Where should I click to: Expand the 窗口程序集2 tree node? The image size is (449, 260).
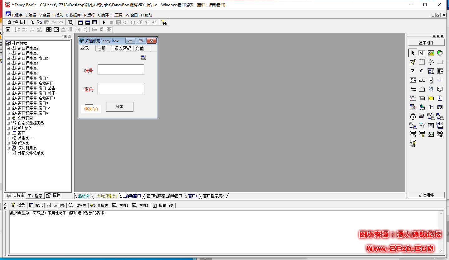pyautogui.click(x=8, y=48)
